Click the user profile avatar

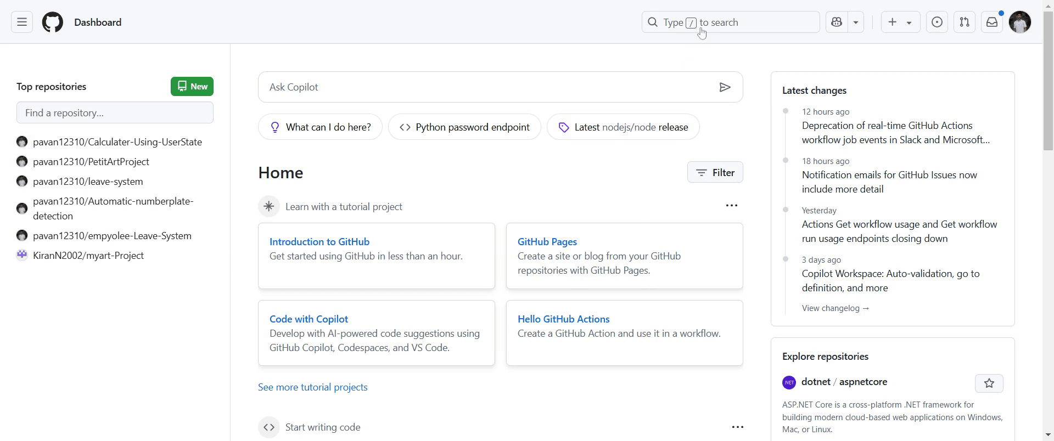[x=1020, y=22]
